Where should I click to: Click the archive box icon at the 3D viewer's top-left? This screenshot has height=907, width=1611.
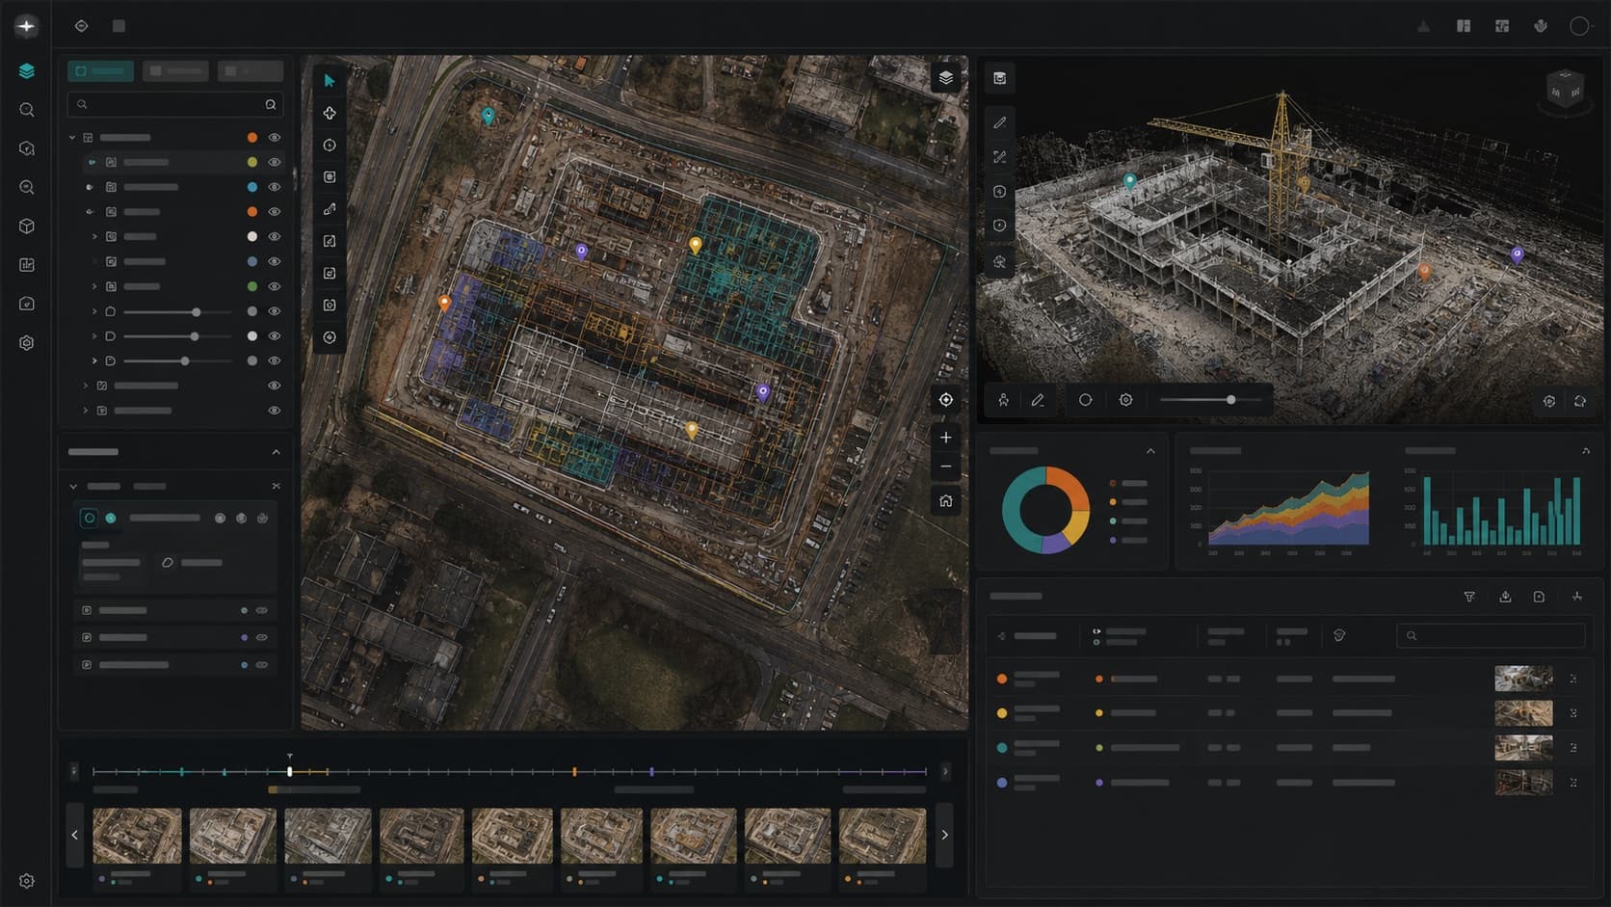(x=999, y=78)
